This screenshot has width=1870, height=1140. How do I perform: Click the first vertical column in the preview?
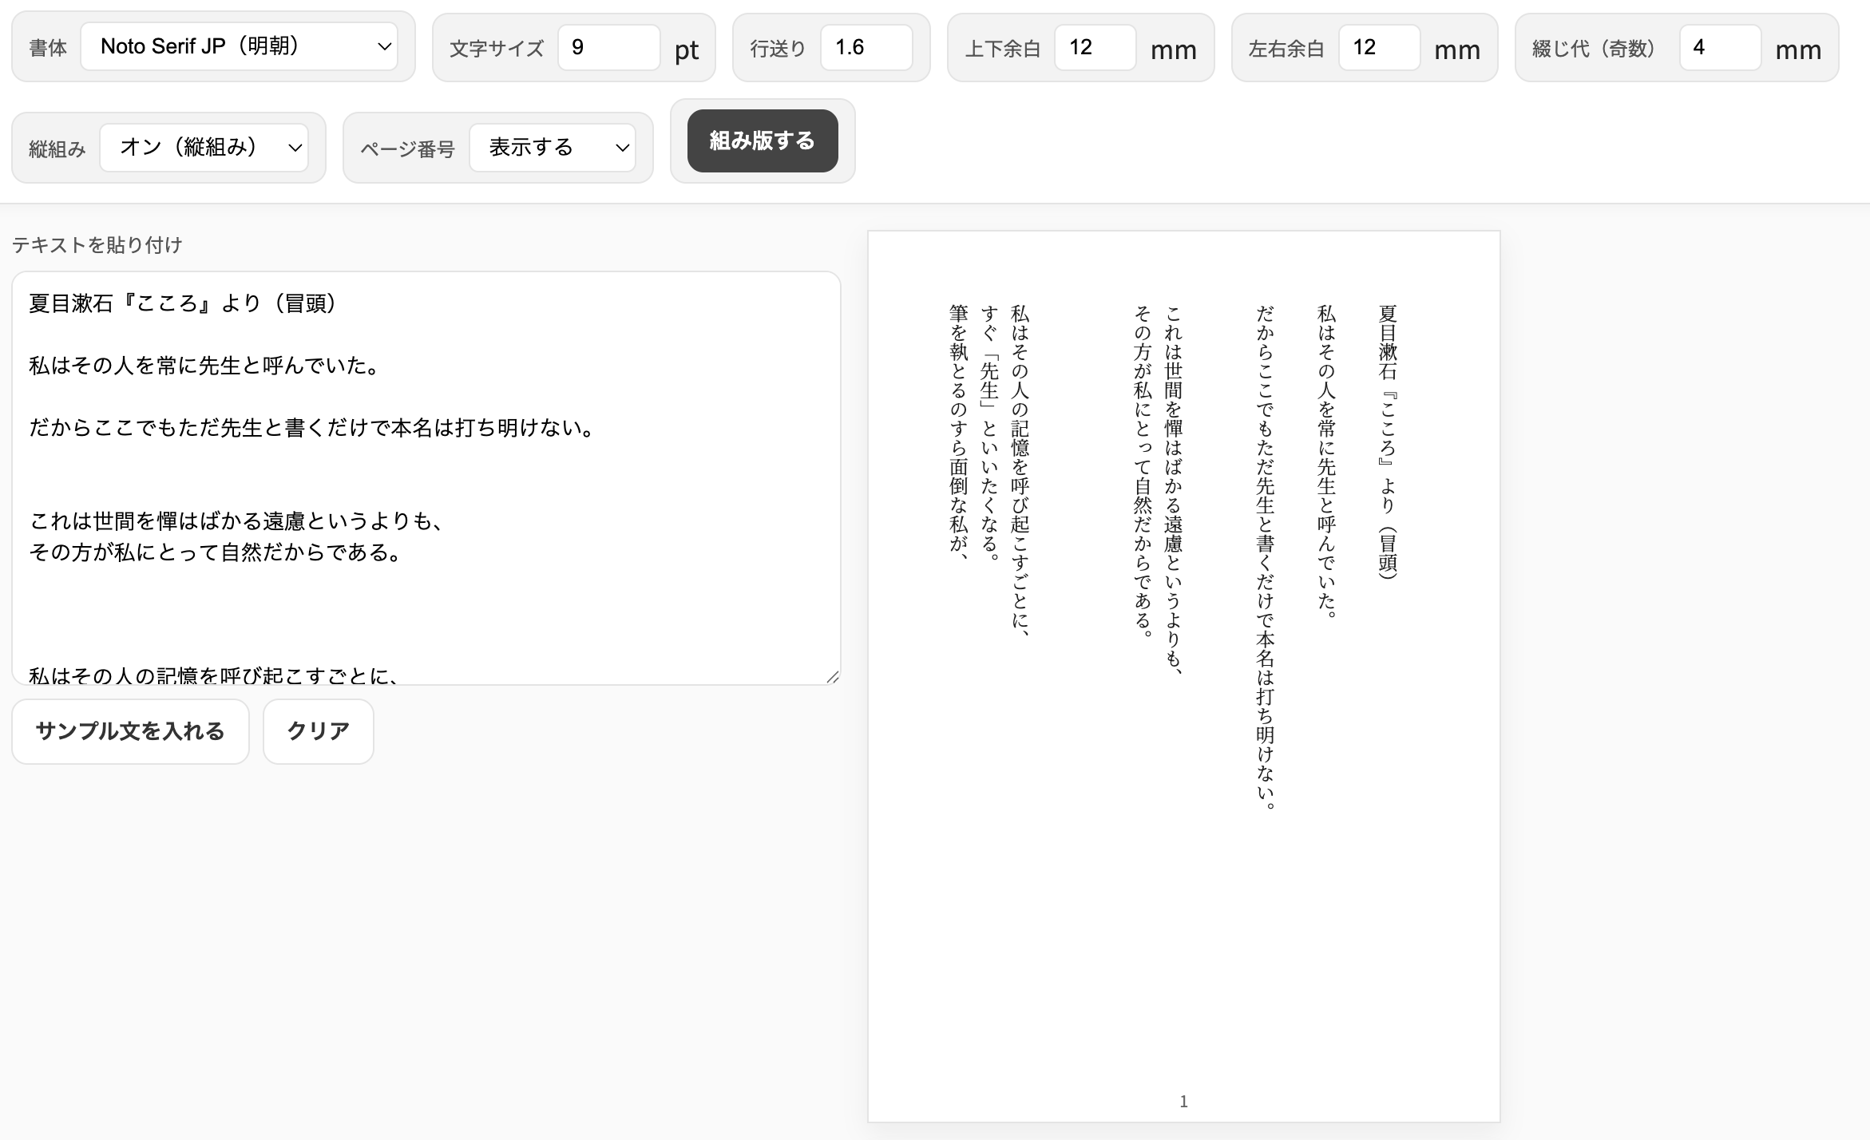1387,447
